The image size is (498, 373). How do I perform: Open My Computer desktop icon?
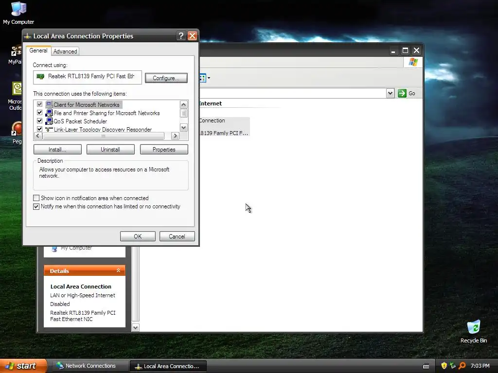(18, 13)
